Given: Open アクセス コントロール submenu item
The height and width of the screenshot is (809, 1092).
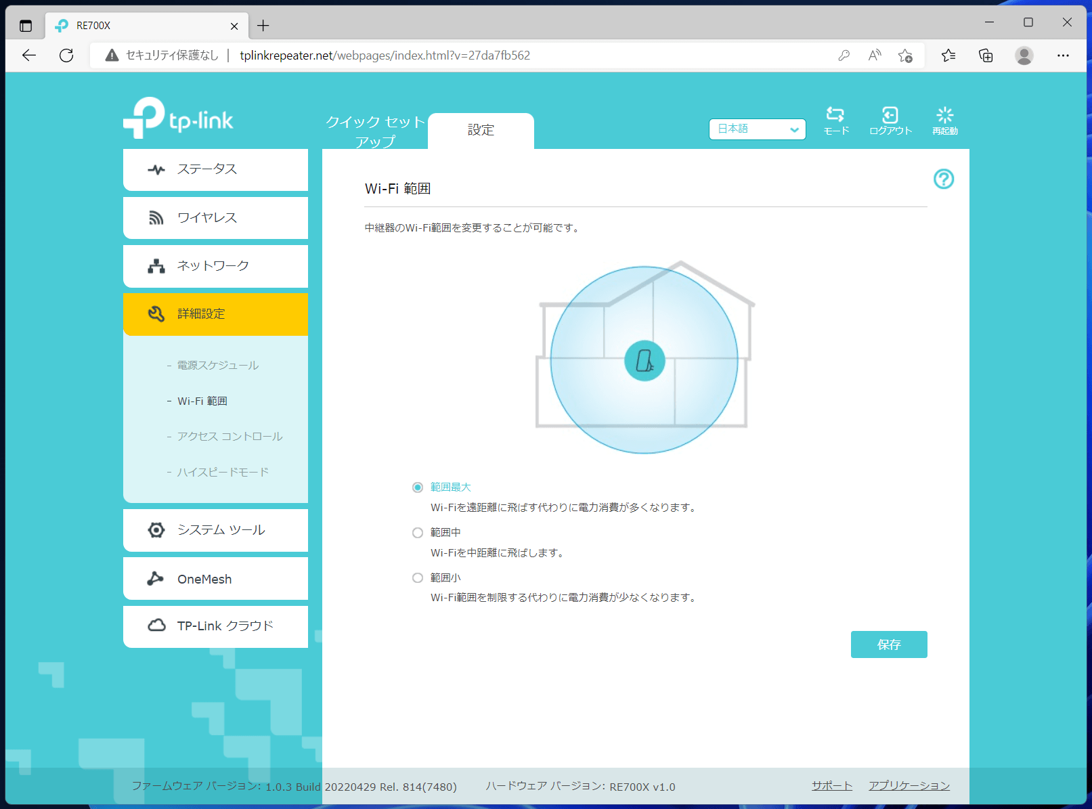Looking at the screenshot, I should pyautogui.click(x=230, y=437).
